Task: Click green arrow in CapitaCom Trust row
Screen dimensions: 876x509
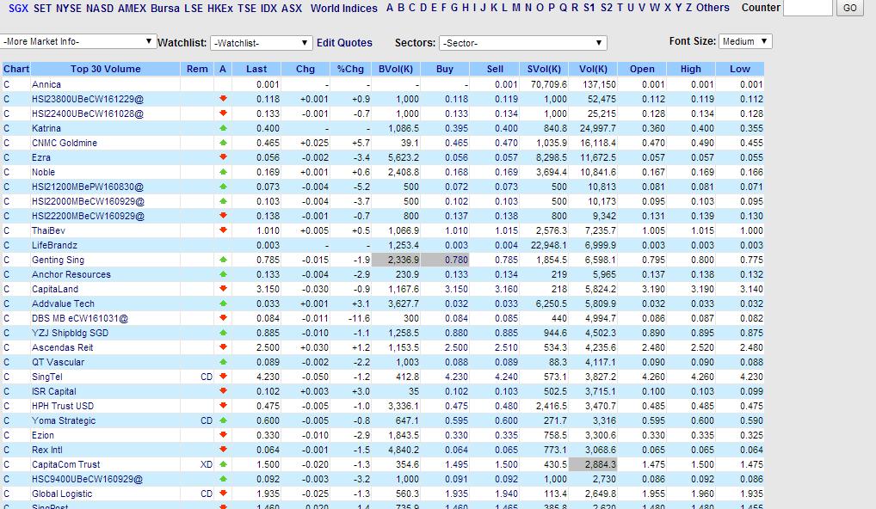Action: click(x=223, y=464)
